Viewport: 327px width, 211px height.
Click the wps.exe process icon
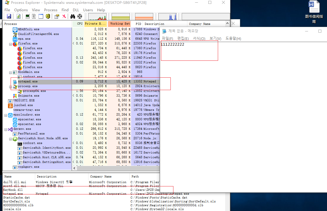pos(15,39)
